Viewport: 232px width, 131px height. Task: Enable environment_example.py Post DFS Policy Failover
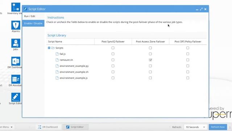tap(188, 66)
